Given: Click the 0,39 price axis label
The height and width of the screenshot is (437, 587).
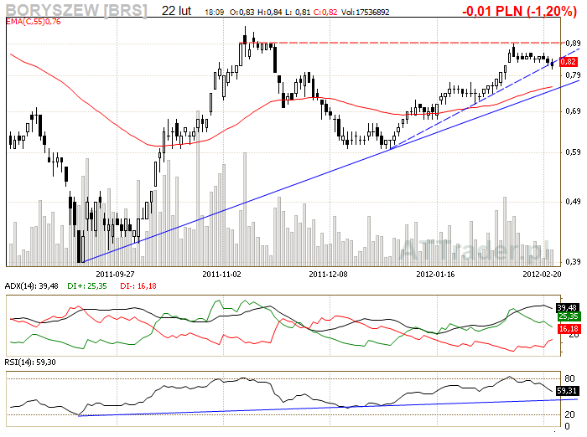Looking at the screenshot, I should pos(573,262).
